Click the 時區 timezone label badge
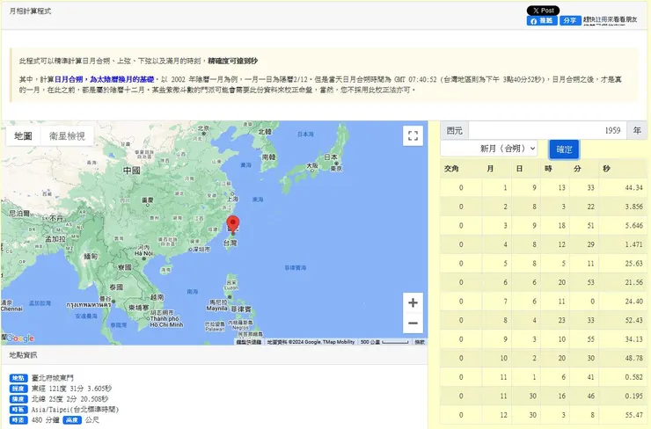Viewport: 651px width, 429px height. tap(18, 409)
